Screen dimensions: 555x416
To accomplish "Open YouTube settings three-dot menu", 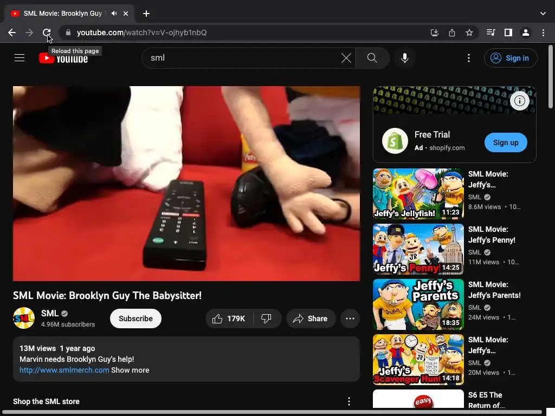I will (469, 57).
